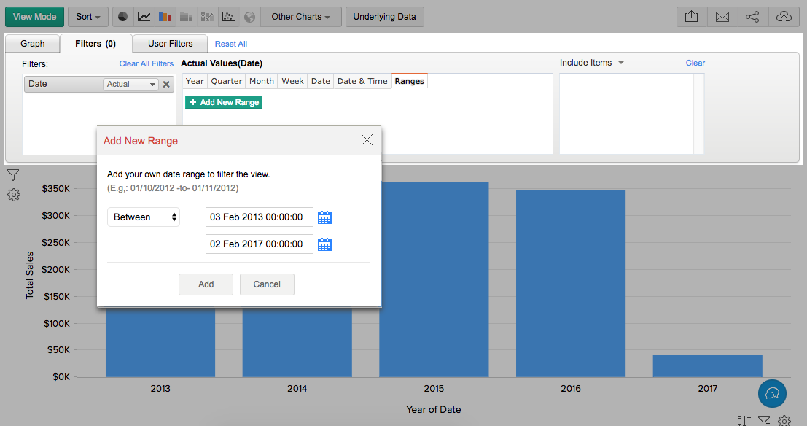Expand the Actual dropdown in Date filter
This screenshot has height=426, width=807.
click(x=130, y=85)
